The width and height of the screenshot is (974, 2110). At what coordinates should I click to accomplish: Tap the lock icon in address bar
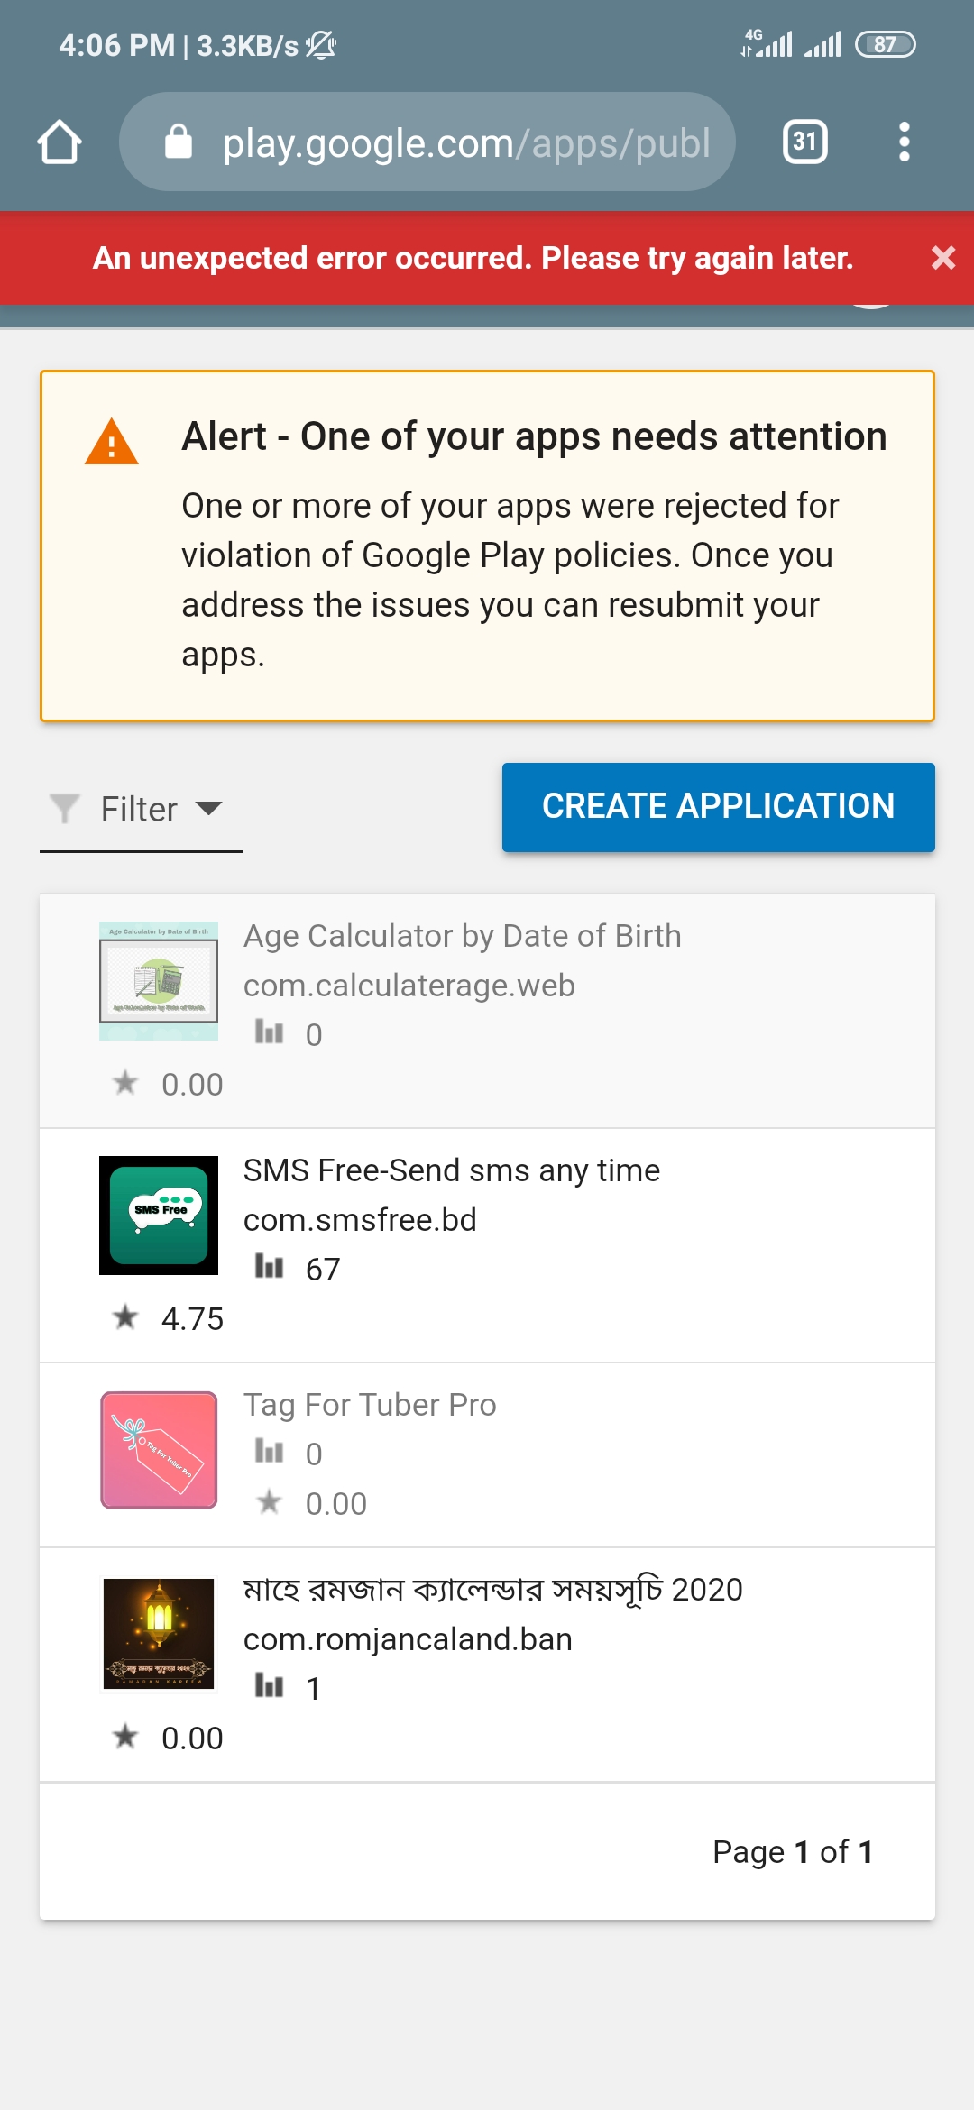pos(179,142)
